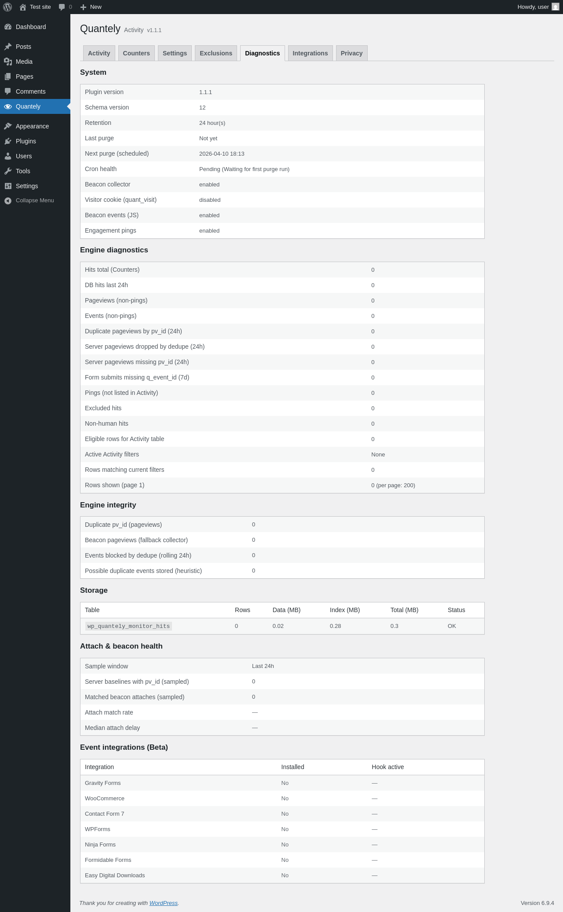Image resolution: width=563 pixels, height=912 pixels.
Task: Collapse the admin sidebar menu
Action: [35, 201]
